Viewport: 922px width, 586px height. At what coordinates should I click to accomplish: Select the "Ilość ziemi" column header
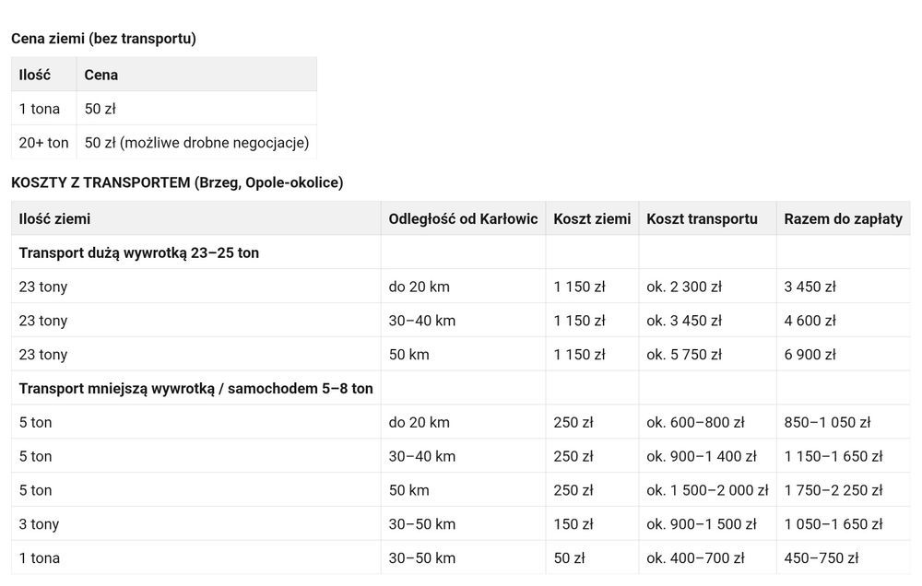click(x=55, y=218)
